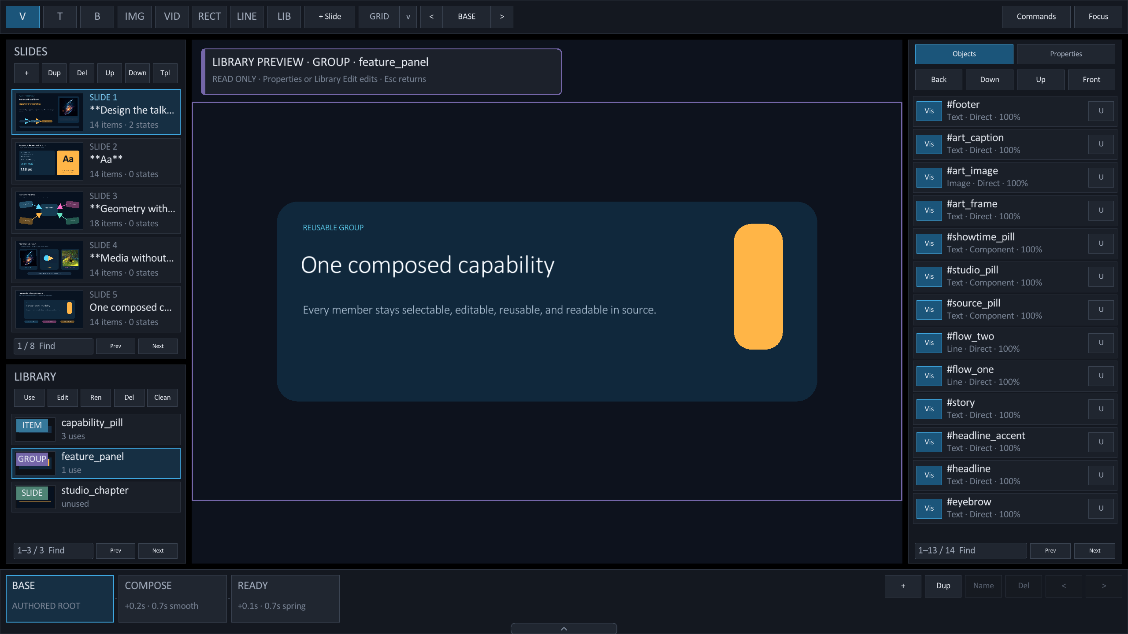This screenshot has height=634, width=1128.
Task: Switch to the Properties tab
Action: [x=1066, y=54]
